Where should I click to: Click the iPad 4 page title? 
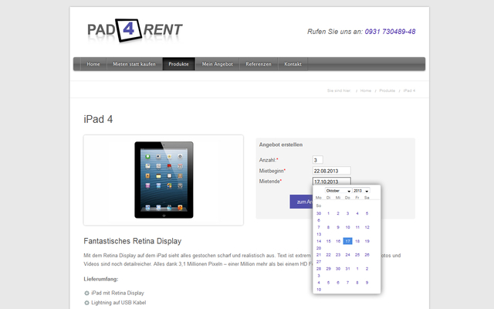point(98,119)
